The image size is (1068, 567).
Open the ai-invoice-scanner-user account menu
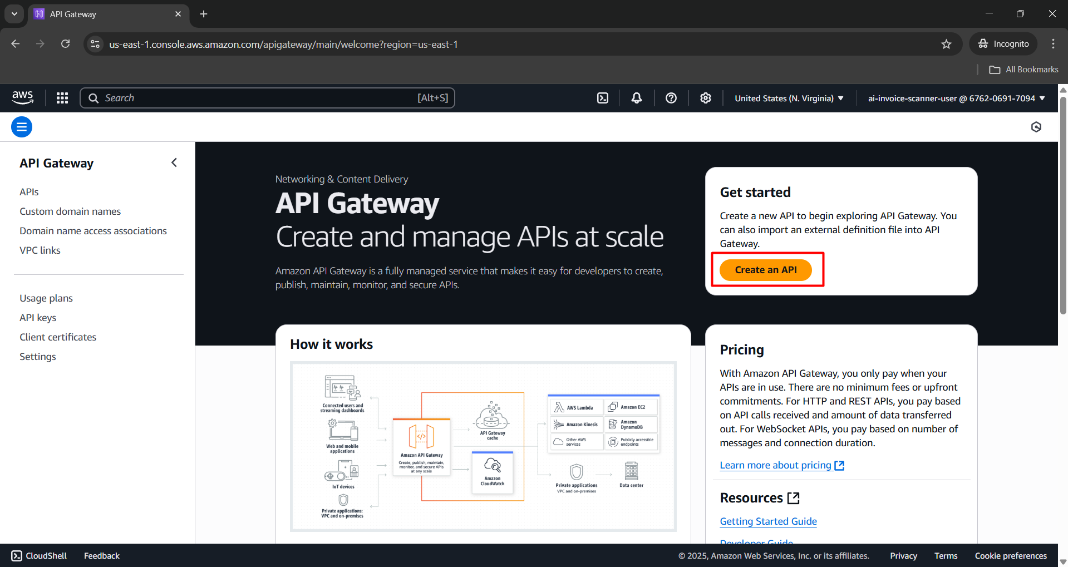[956, 98]
